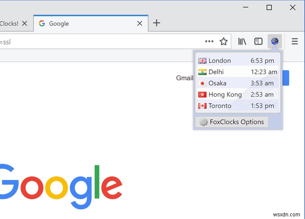Select the Delhi clock entry
The width and height of the screenshot is (305, 219).
point(238,72)
